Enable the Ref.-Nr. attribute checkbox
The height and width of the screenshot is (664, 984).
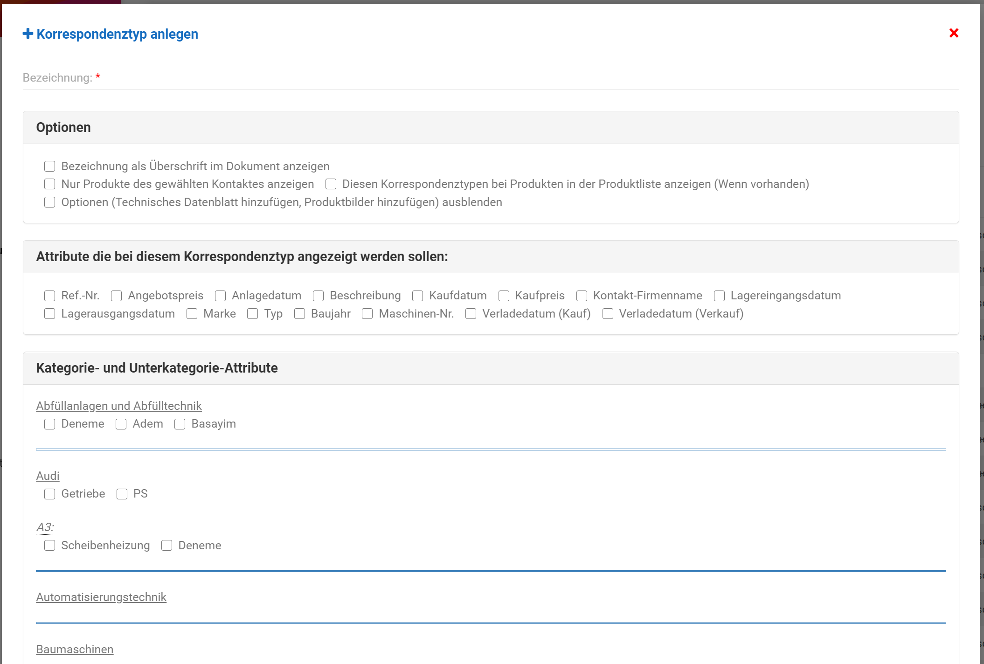coord(50,296)
